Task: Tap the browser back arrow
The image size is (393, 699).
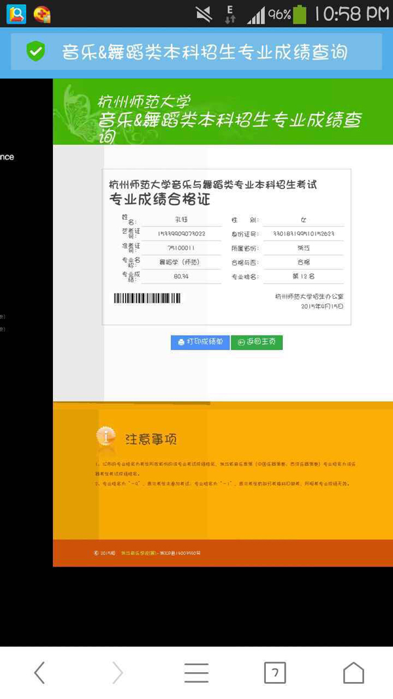Action: pyautogui.click(x=40, y=672)
